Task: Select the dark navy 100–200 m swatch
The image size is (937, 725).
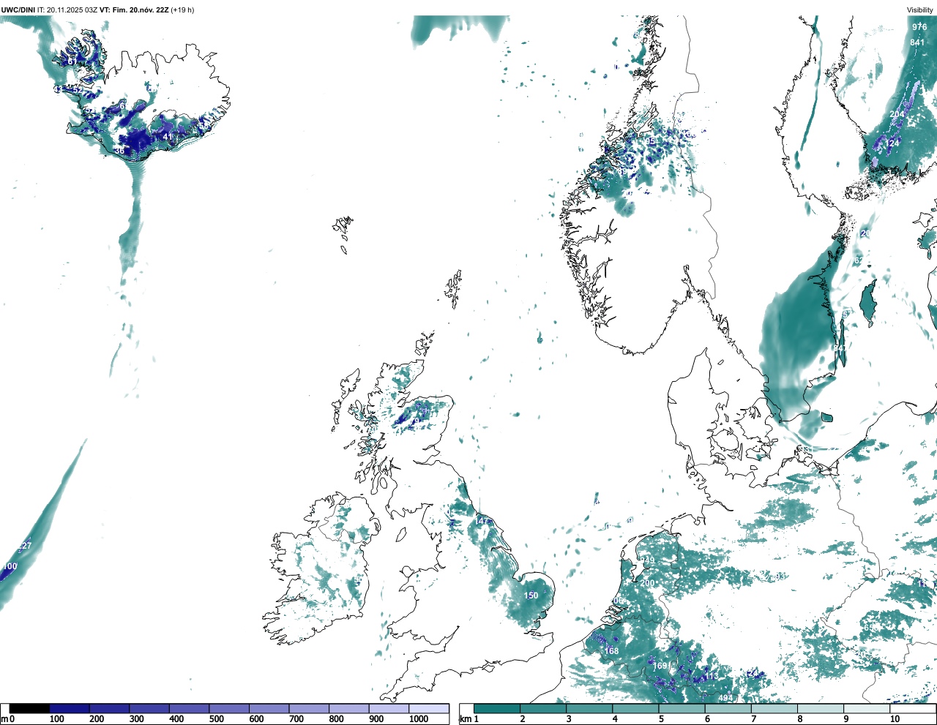Action: (x=70, y=708)
